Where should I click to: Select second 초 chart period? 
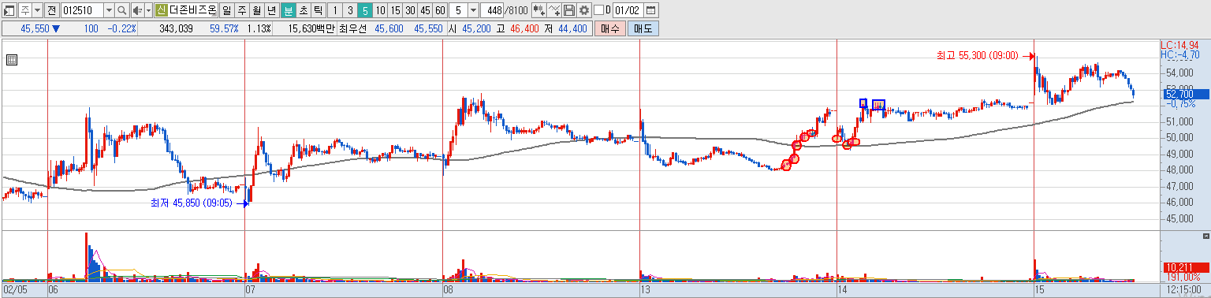304,10
